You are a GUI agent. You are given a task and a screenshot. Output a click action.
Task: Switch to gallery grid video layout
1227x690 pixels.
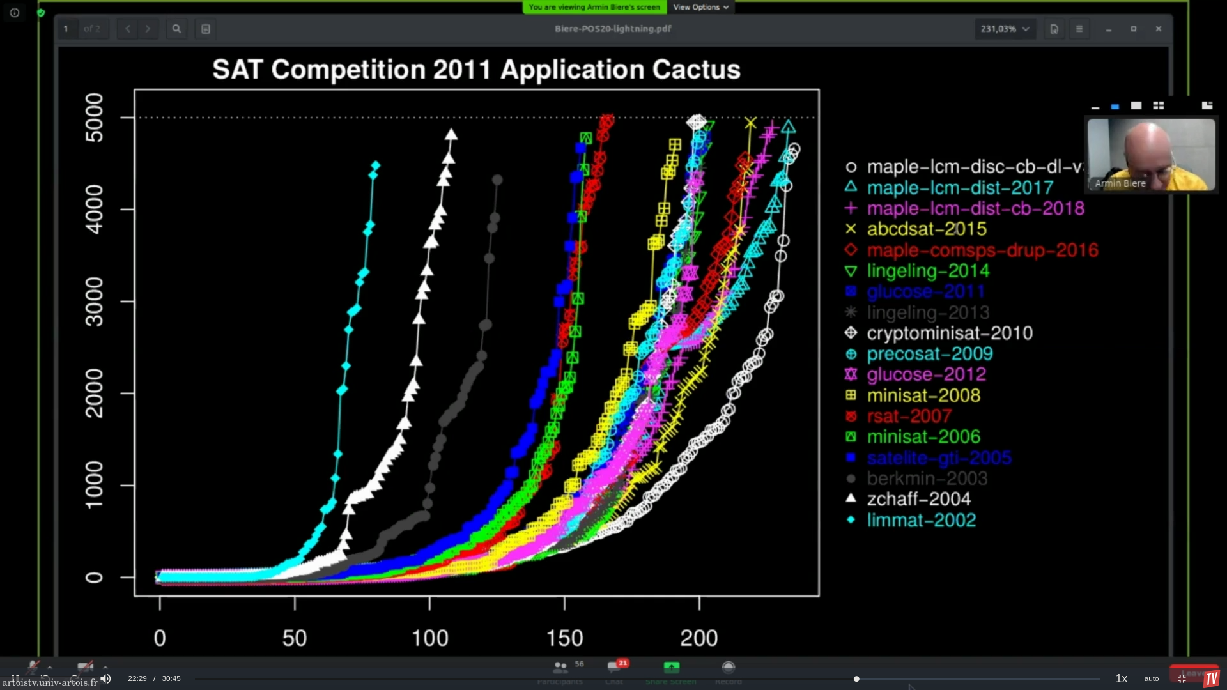tap(1158, 105)
